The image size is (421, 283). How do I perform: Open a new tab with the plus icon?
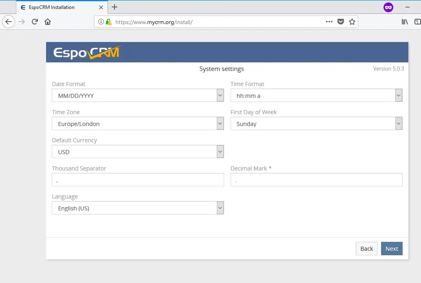(x=115, y=7)
